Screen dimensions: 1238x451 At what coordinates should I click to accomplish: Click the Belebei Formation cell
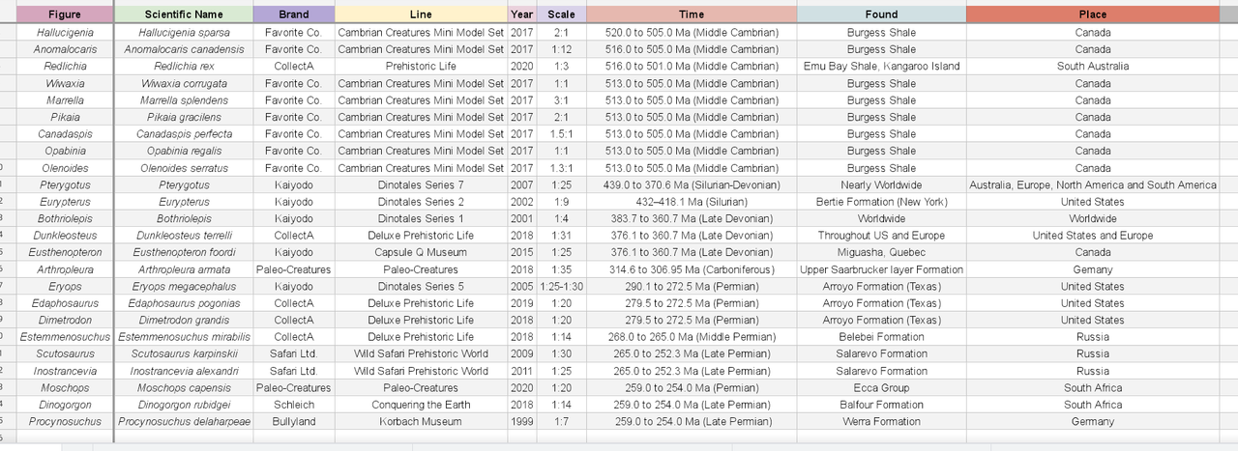tap(881, 337)
